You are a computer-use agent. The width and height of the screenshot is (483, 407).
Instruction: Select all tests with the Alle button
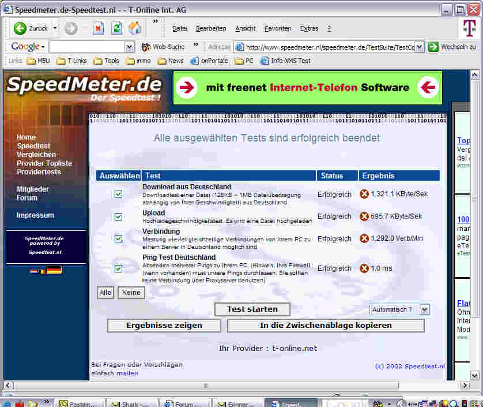tap(105, 293)
